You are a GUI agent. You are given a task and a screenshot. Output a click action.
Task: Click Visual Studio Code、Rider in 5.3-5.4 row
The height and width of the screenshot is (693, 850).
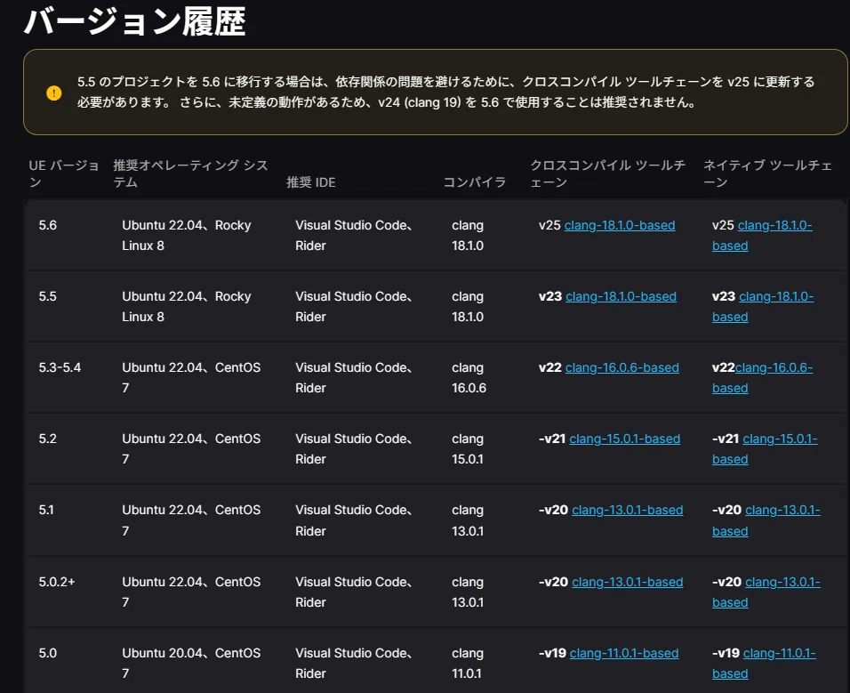click(x=354, y=378)
